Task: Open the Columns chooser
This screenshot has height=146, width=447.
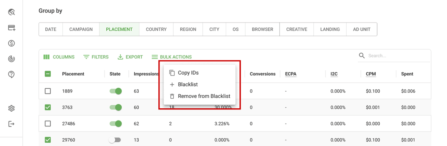Action: (59, 57)
